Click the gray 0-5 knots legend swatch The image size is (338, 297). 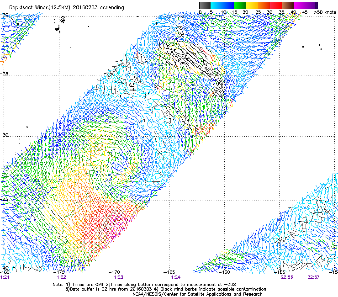click(205, 5)
